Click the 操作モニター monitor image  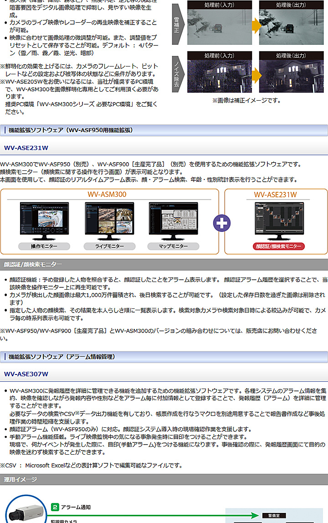[x=44, y=221]
